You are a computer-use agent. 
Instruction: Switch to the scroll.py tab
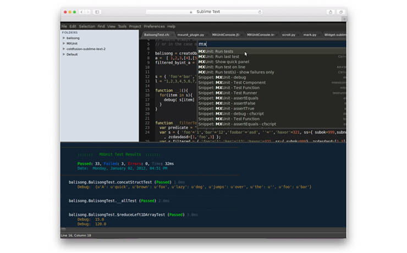(x=289, y=35)
